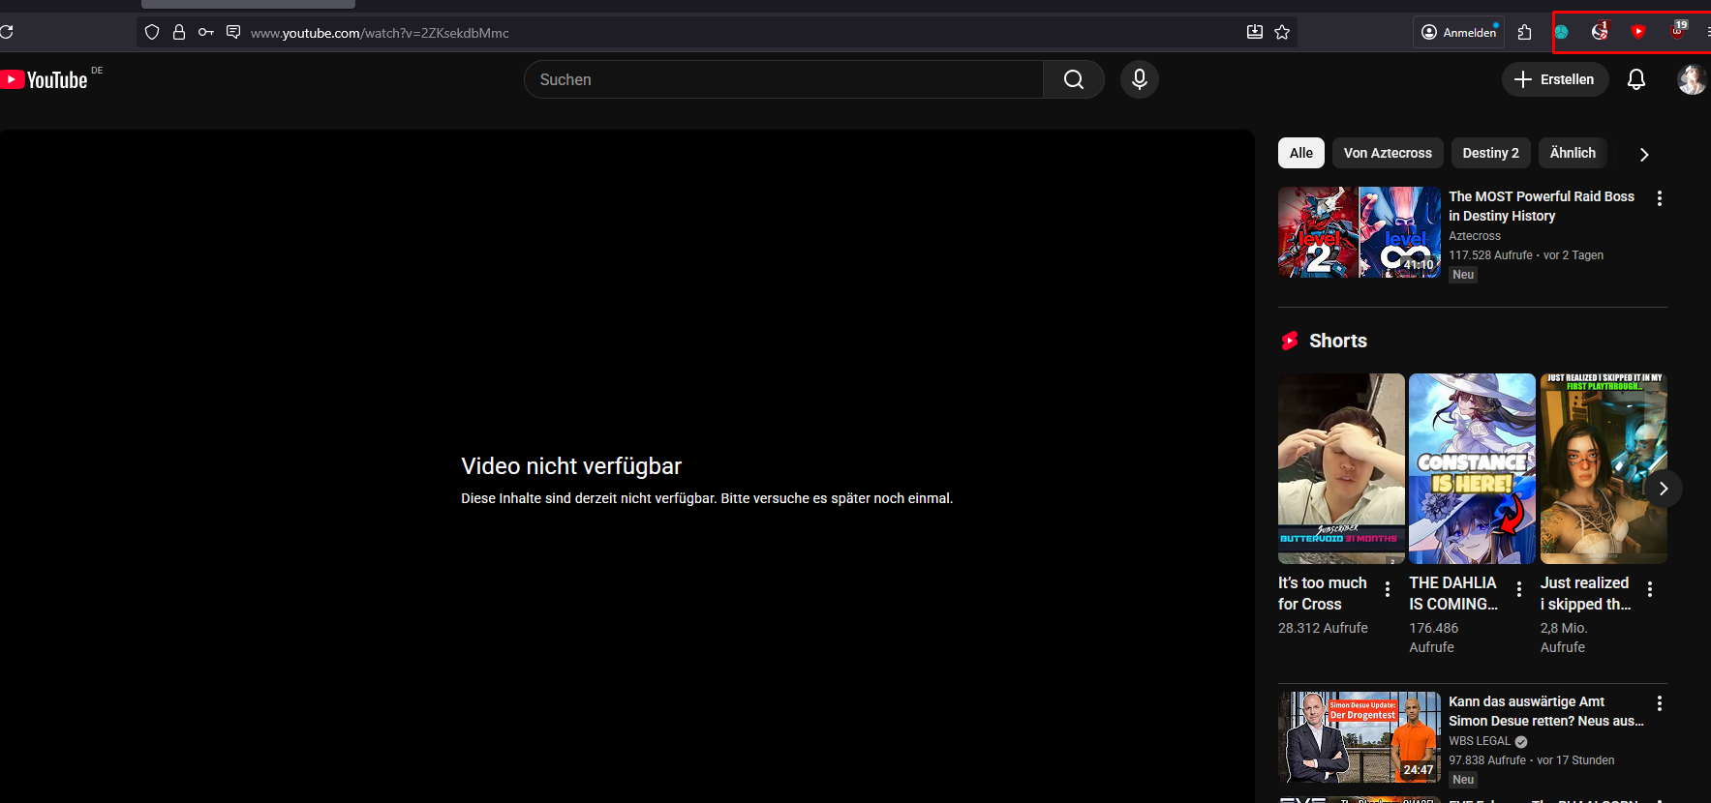Screen dimensions: 1711x803
Task: Open the 'CONSTANCE IS HERE' short thumbnail
Action: [x=1472, y=468]
